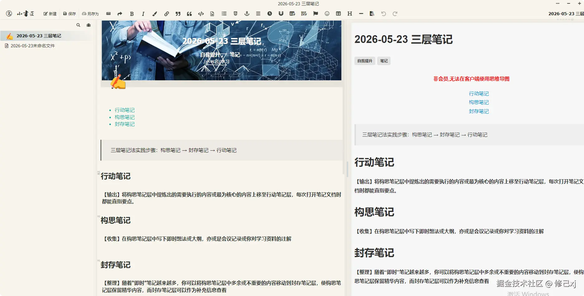Click the document search icon
Screen dimensions: 584x296
coord(372,14)
